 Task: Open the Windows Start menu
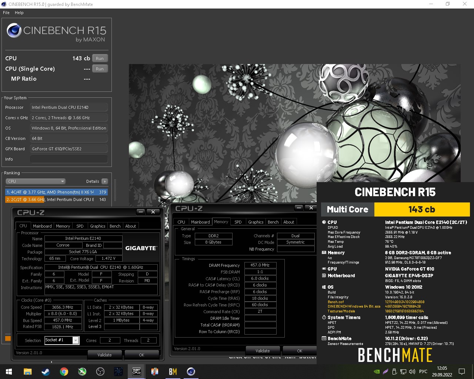pyautogui.click(x=9, y=372)
